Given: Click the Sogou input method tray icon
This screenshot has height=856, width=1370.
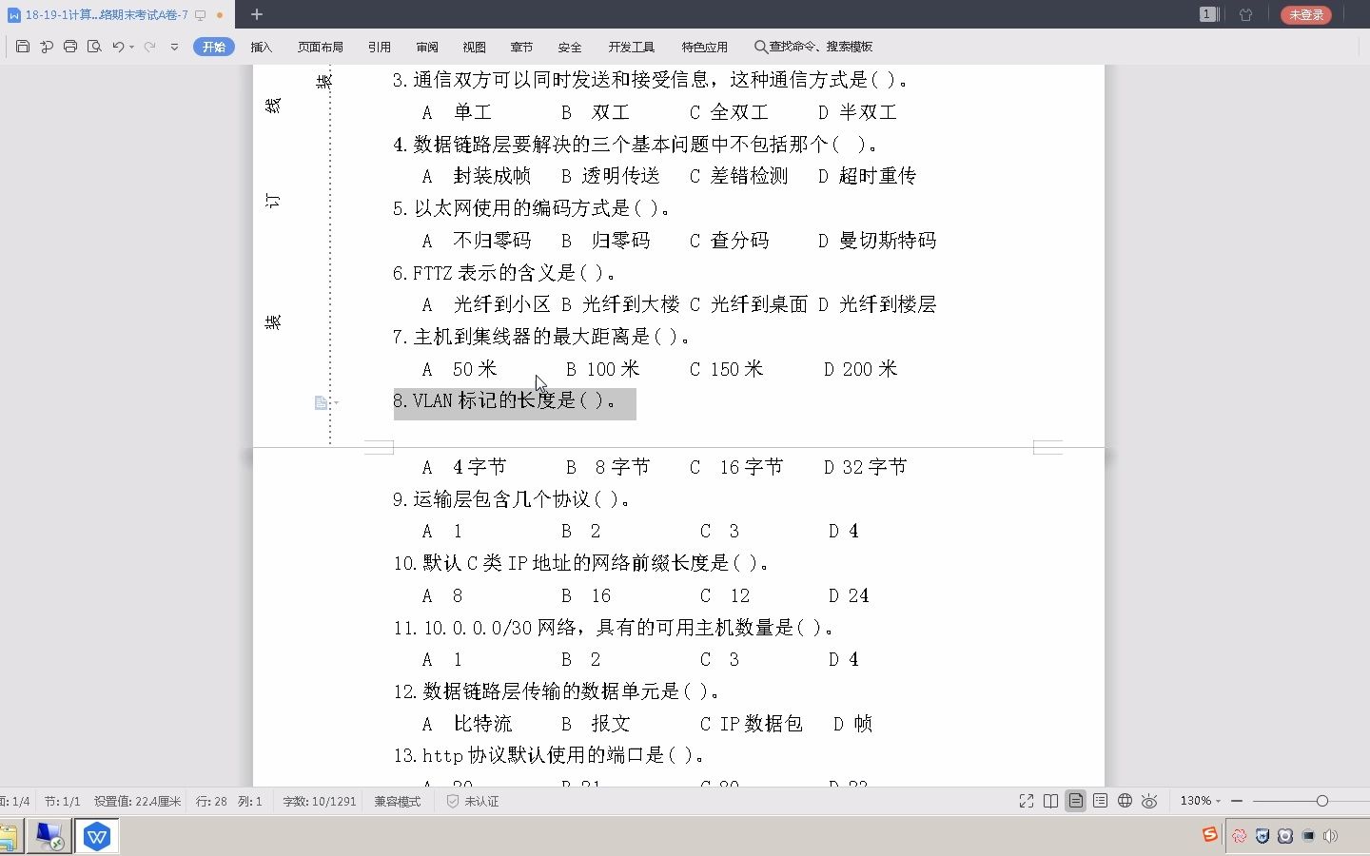Looking at the screenshot, I should (x=1210, y=835).
